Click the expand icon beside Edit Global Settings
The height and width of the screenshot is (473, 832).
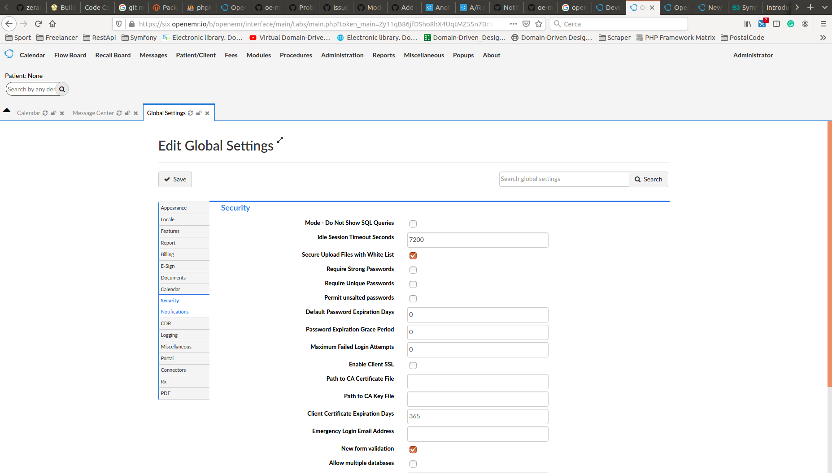(x=280, y=140)
